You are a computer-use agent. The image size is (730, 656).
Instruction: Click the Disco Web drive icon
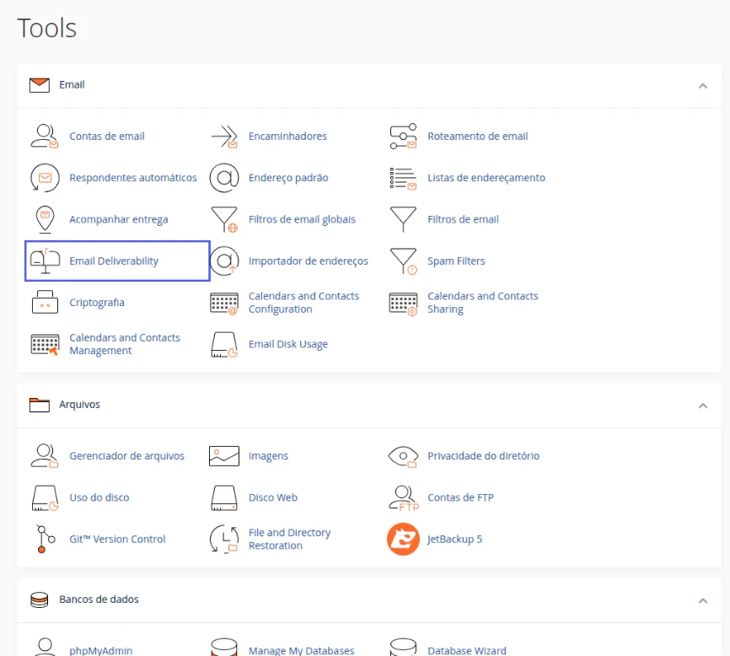[224, 497]
